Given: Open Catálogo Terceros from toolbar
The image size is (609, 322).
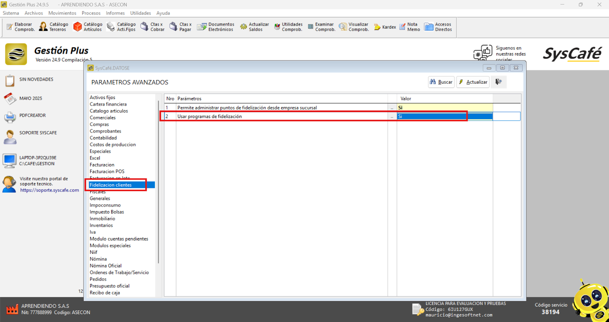Looking at the screenshot, I should click(x=54, y=27).
